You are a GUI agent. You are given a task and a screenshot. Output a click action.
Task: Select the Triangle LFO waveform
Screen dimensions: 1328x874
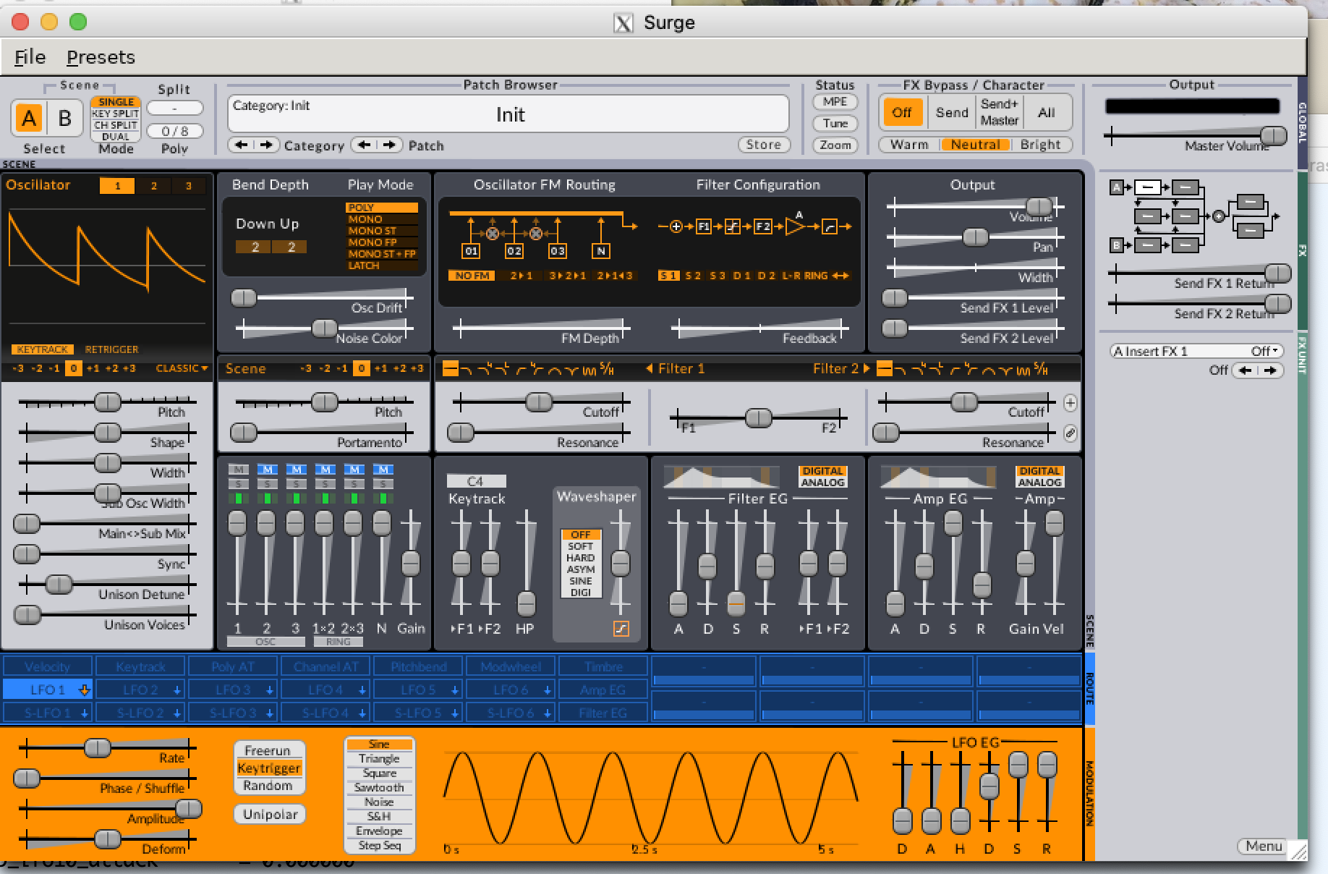click(379, 759)
